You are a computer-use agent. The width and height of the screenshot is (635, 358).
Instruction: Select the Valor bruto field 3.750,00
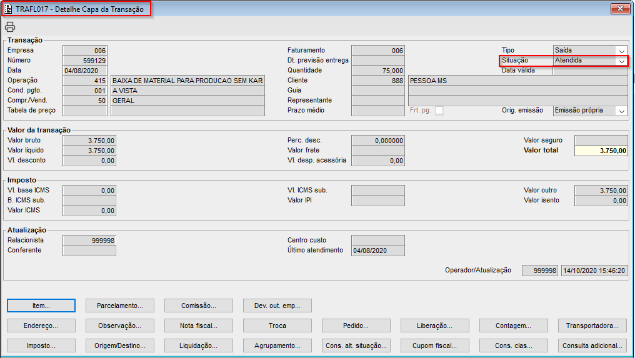pos(89,141)
